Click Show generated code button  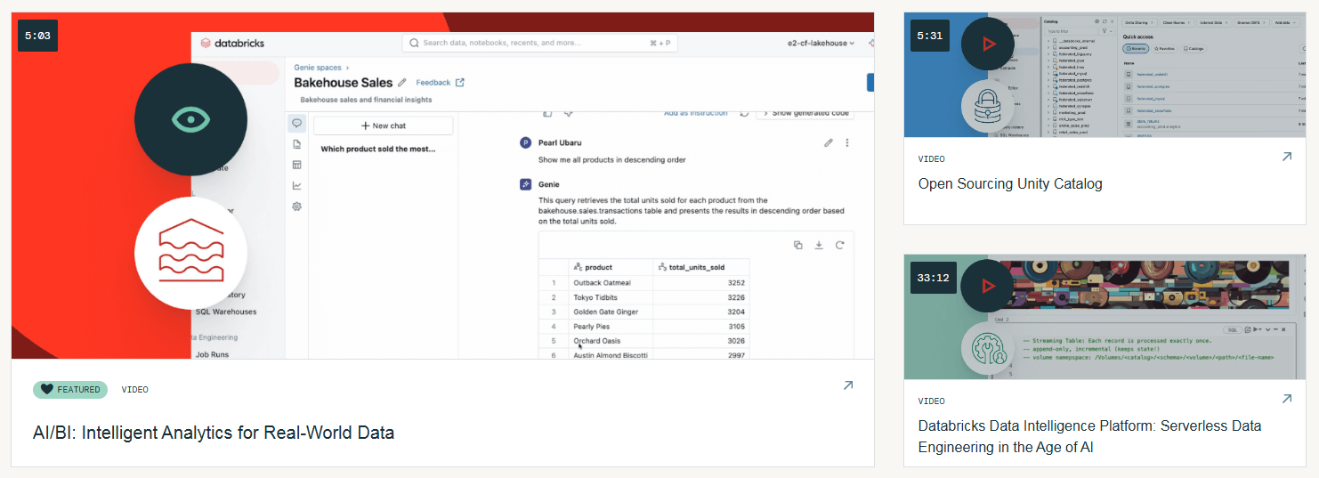point(805,113)
